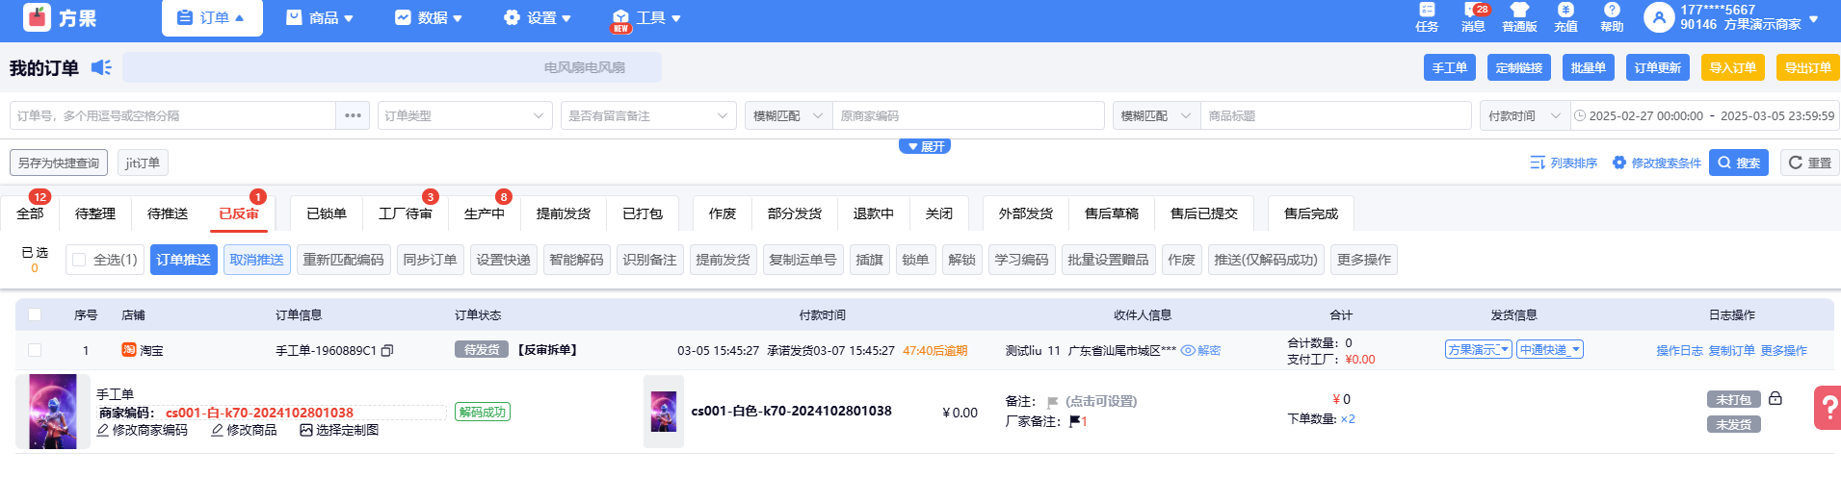Click the red question mark floating help button
1841x502 pixels.
click(1827, 407)
